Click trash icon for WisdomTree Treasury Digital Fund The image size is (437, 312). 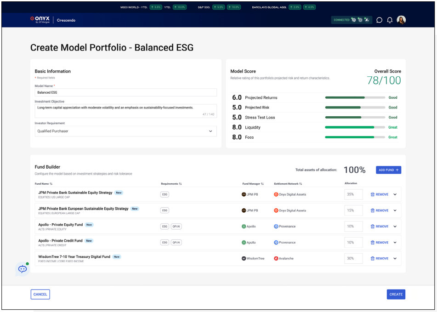(373, 259)
